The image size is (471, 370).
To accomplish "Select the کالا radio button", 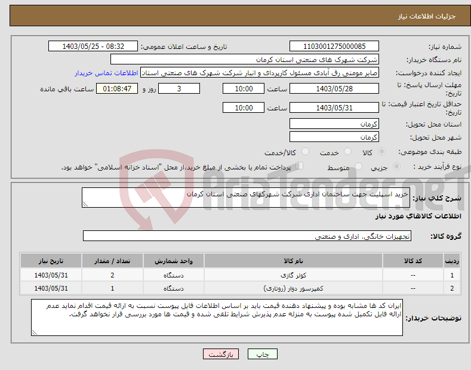I will coord(381,152).
